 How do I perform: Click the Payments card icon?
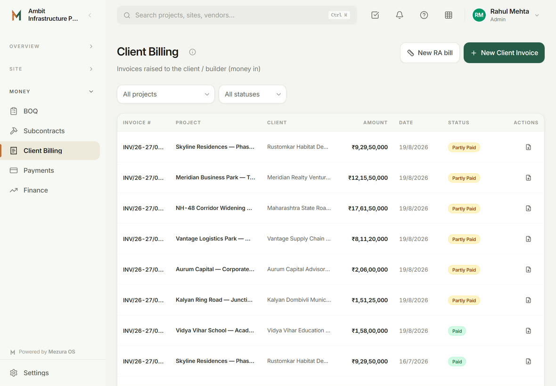click(x=14, y=170)
